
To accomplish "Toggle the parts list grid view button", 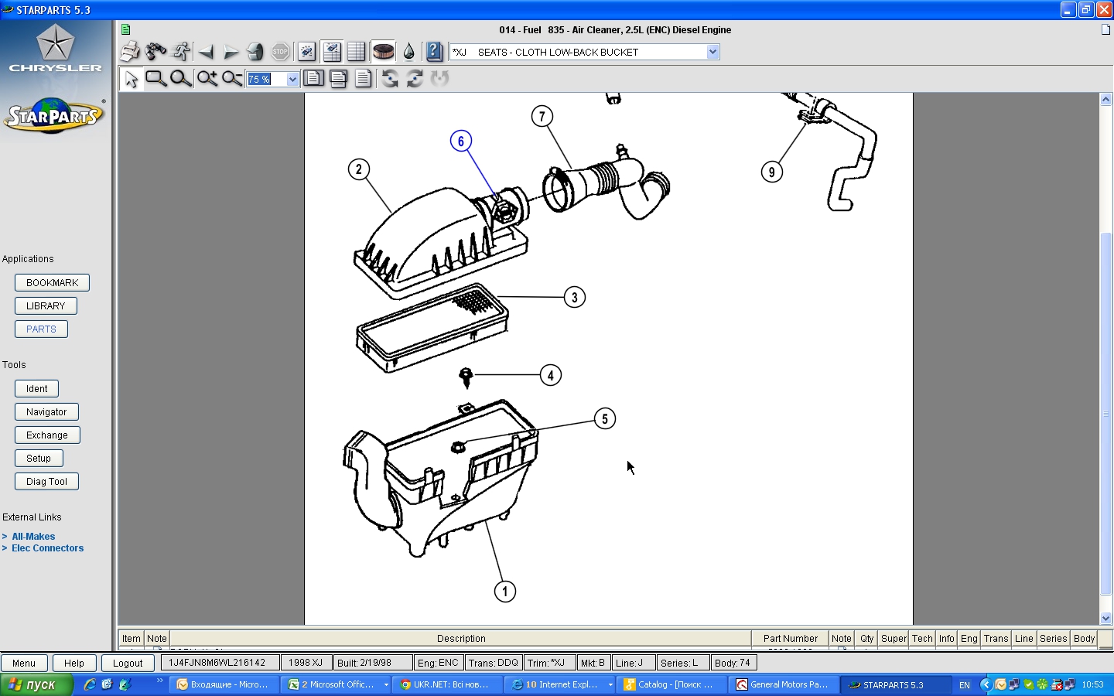I will [357, 52].
